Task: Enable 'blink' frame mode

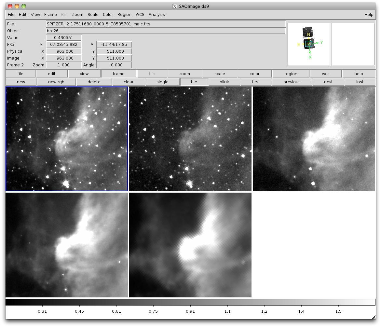Action: pos(224,82)
